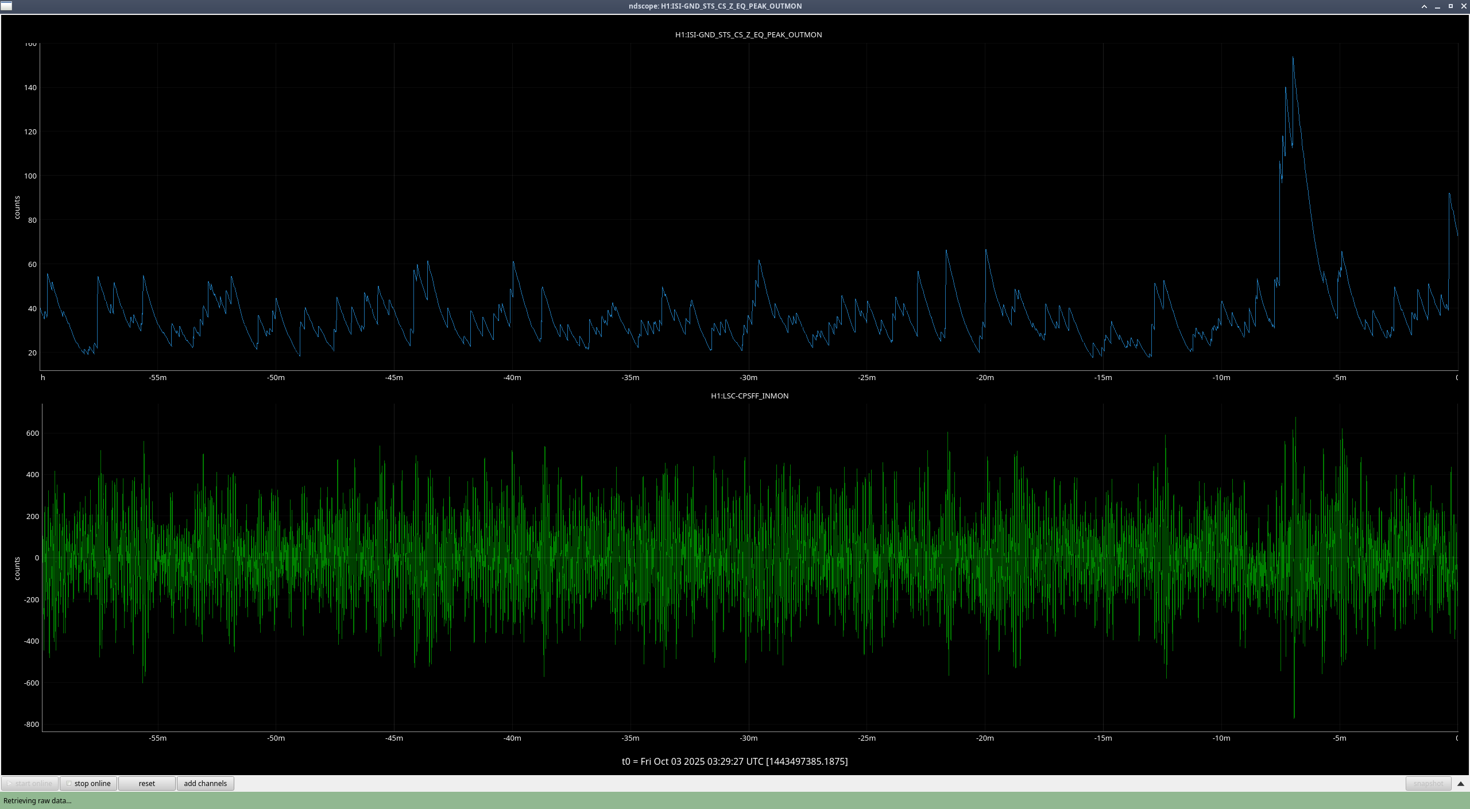Click the -800 tick on the green plot's y-axis

point(32,725)
